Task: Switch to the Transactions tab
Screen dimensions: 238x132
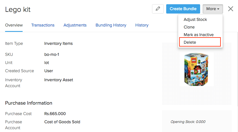Action: click(43, 25)
